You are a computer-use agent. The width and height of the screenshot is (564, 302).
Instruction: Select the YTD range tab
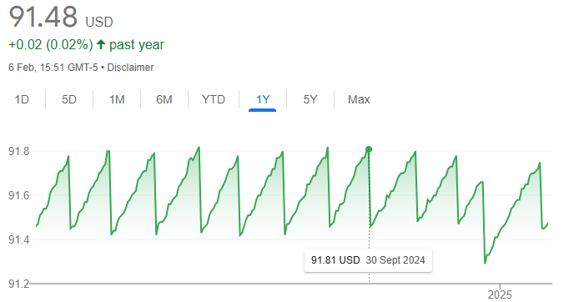tap(214, 99)
